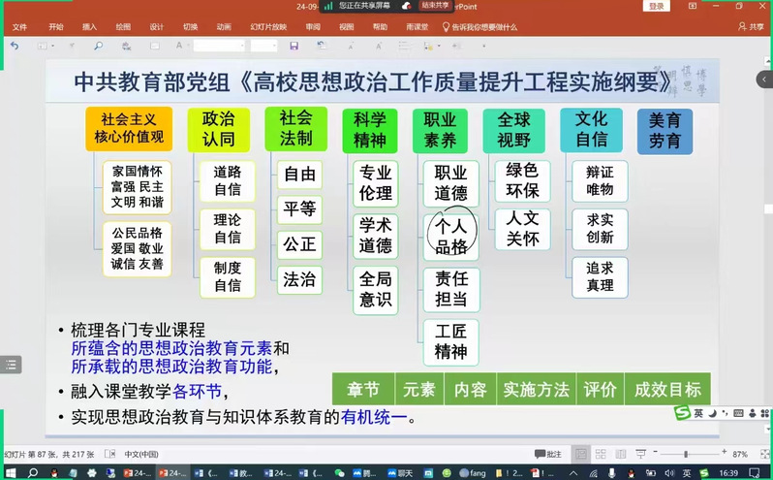The image size is (773, 480).
Task: Click the 结束共享 button
Action: pyautogui.click(x=435, y=6)
